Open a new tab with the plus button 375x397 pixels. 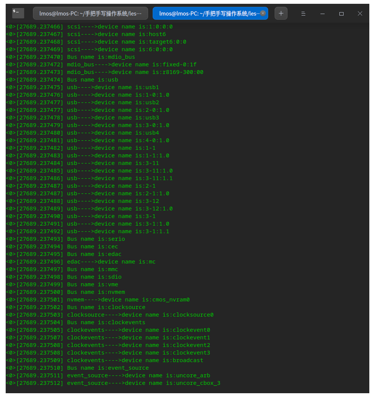[x=281, y=13]
